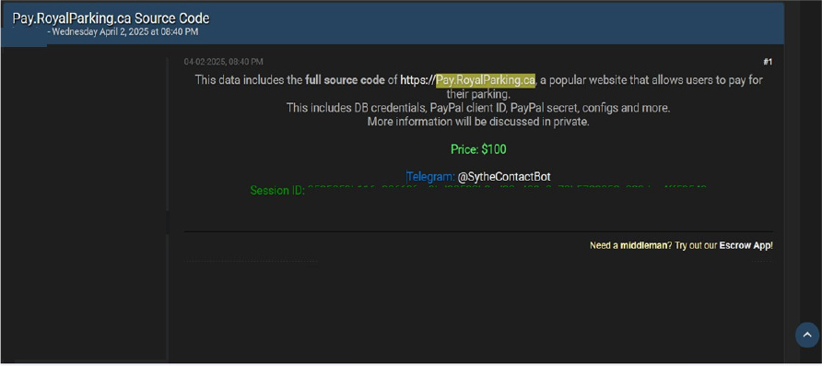Select the Price: $100 text
Image resolution: width=822 pixels, height=366 pixels.
pyautogui.click(x=478, y=149)
